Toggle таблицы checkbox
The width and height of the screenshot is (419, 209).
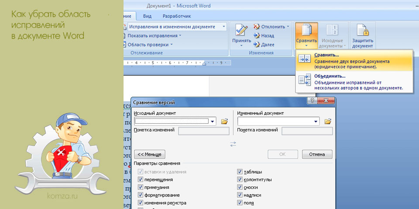point(240,172)
